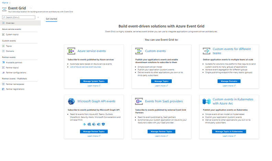The height and width of the screenshot is (161, 272).
Task: Open the Azure service events heading
Action: point(91,51)
